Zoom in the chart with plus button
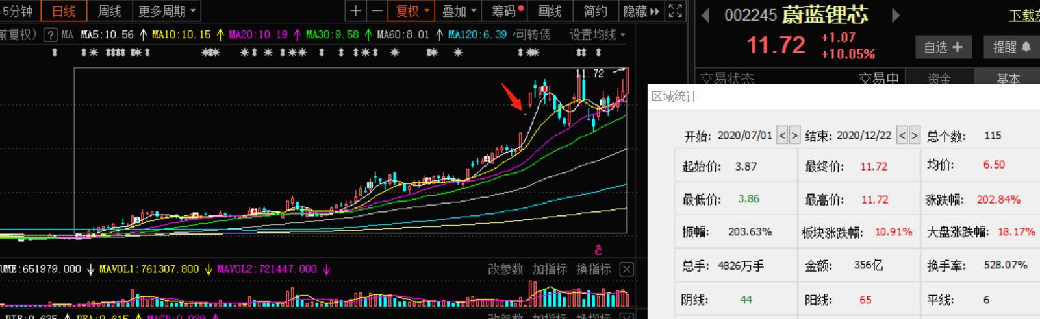Viewport: 1040px width, 319px height. (x=355, y=11)
